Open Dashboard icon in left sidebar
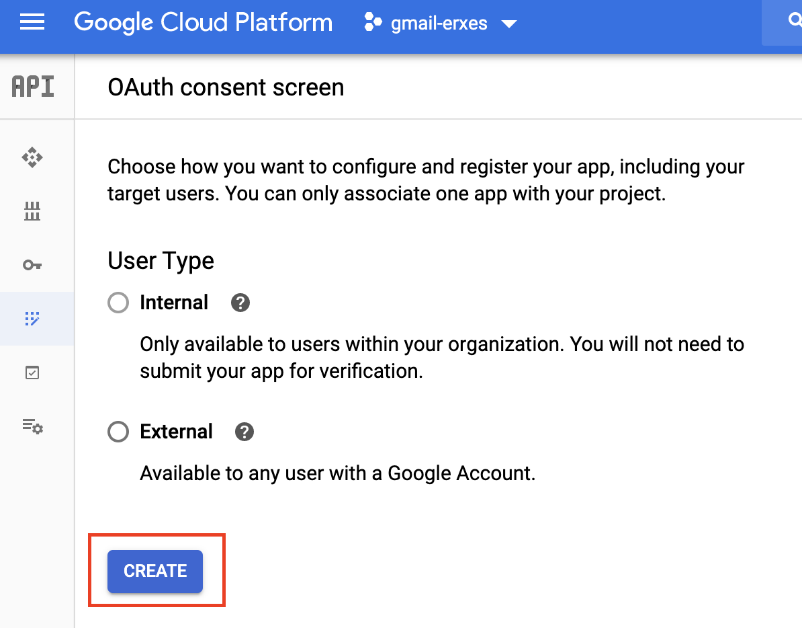The image size is (802, 628). pyautogui.click(x=32, y=159)
